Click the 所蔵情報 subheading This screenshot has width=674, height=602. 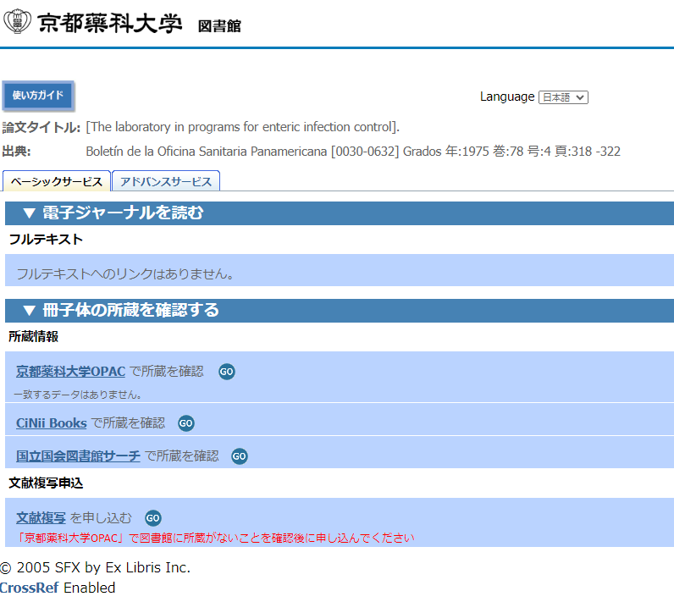point(34,336)
